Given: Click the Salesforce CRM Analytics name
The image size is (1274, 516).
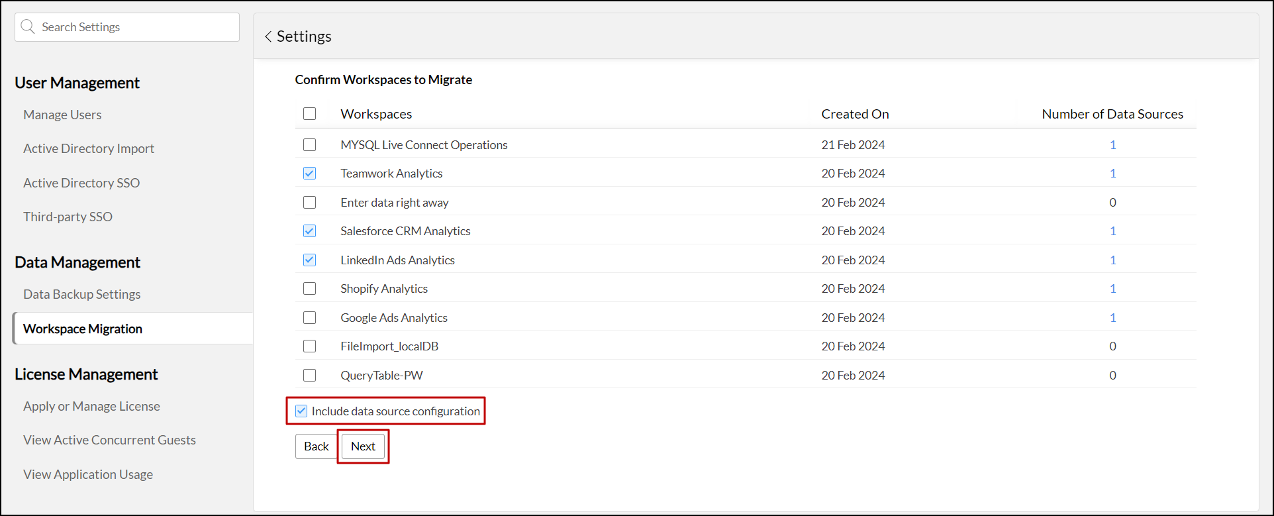Looking at the screenshot, I should point(405,231).
